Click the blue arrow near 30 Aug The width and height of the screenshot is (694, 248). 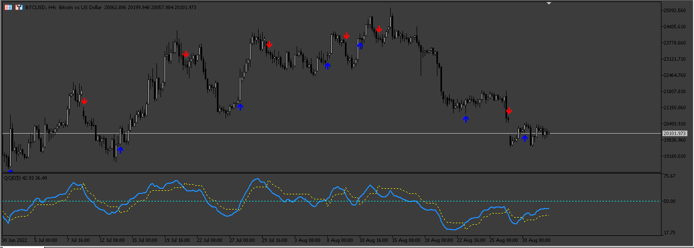pyautogui.click(x=524, y=138)
